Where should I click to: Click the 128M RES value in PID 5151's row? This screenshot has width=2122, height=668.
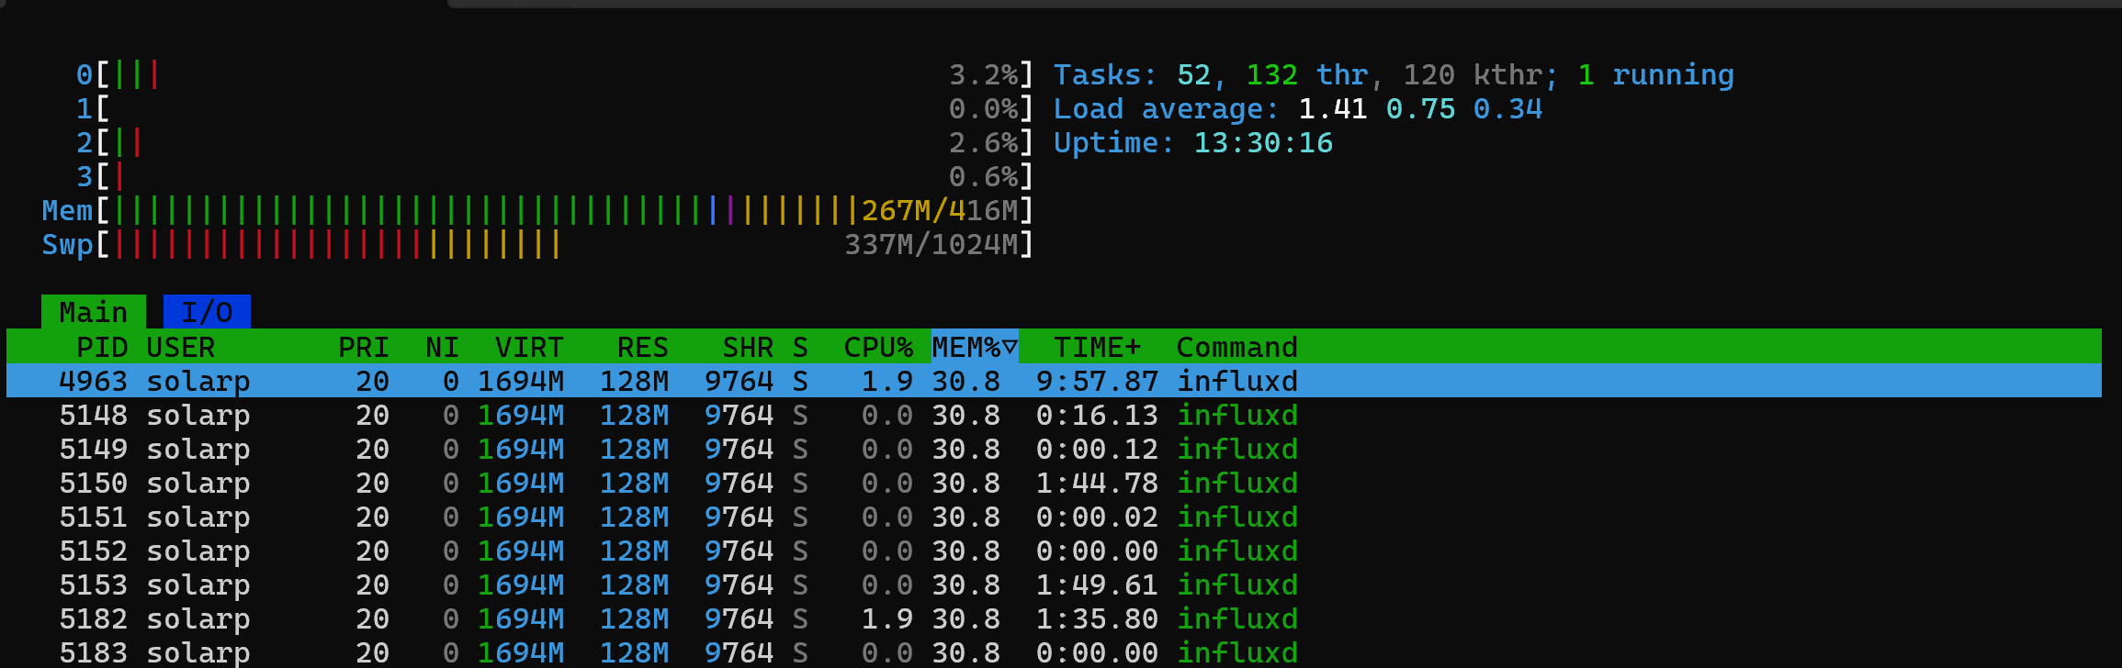[634, 517]
